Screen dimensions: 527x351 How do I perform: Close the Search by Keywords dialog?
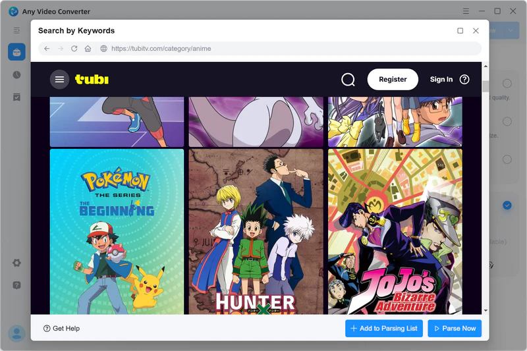(476, 30)
